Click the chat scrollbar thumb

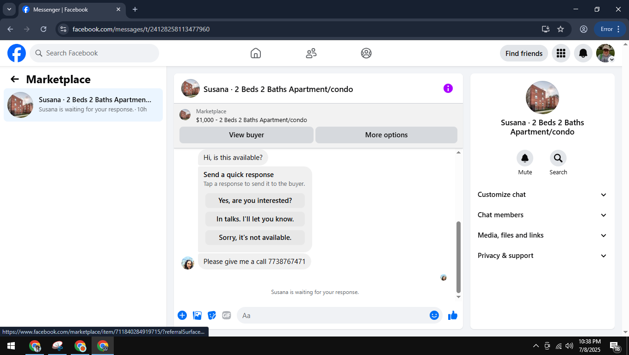pyautogui.click(x=458, y=257)
